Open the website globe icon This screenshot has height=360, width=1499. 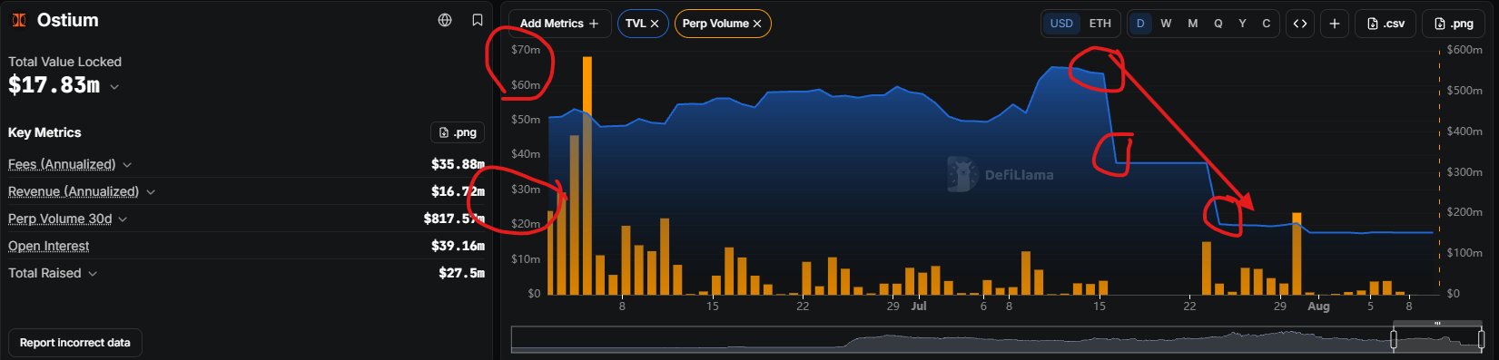(x=445, y=20)
